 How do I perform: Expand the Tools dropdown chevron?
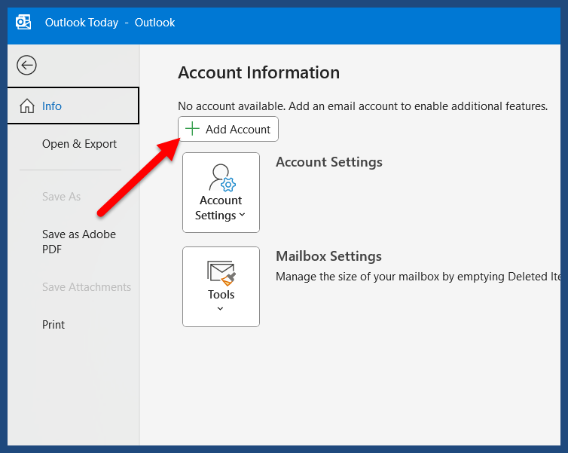click(220, 309)
